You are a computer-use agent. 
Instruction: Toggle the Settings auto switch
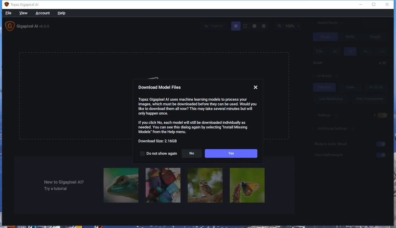coord(382,115)
